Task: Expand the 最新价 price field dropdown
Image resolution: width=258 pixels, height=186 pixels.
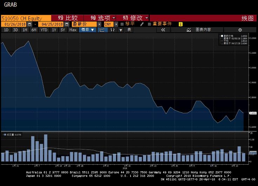Action: pyautogui.click(x=100, y=24)
